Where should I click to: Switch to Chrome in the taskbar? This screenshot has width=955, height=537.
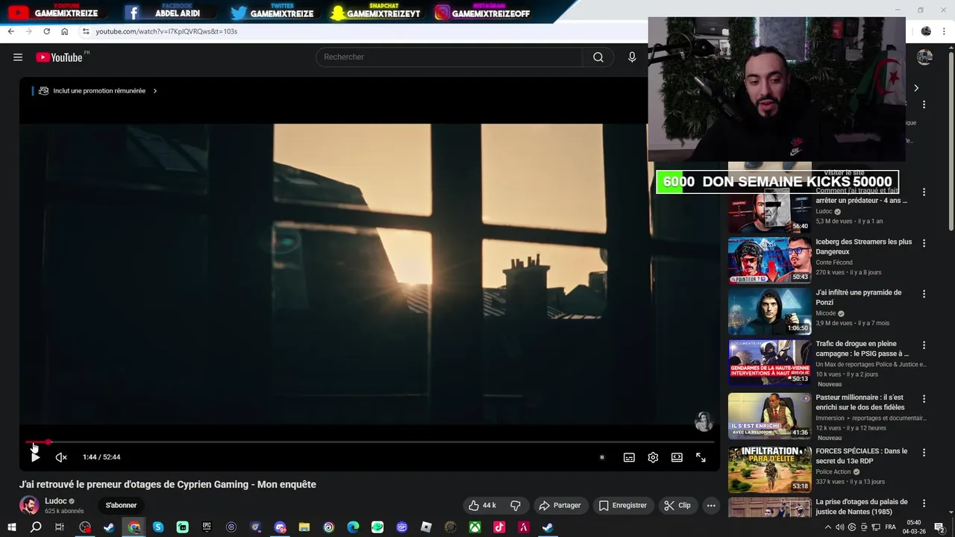point(134,527)
